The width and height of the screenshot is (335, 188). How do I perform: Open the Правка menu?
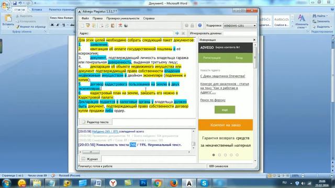(97, 18)
